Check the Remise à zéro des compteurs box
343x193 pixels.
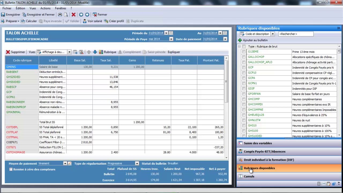pos(11,169)
